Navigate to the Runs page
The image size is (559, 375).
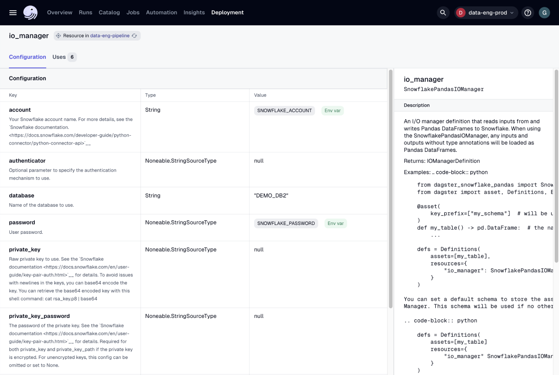click(85, 12)
